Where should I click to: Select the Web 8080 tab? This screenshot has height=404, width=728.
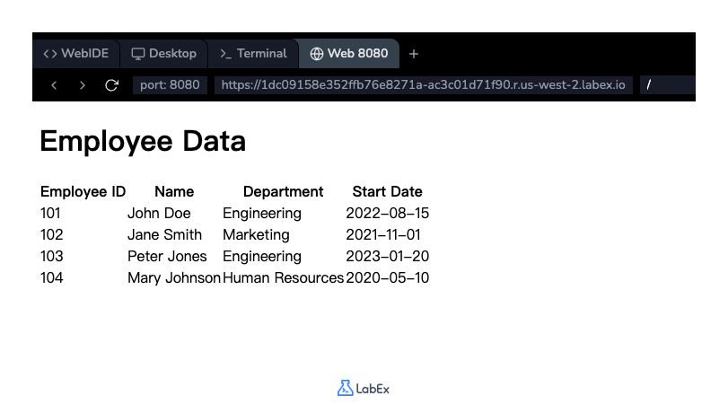[x=349, y=54]
